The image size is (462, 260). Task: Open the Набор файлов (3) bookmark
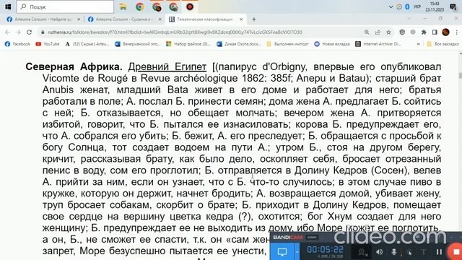pos(188,44)
